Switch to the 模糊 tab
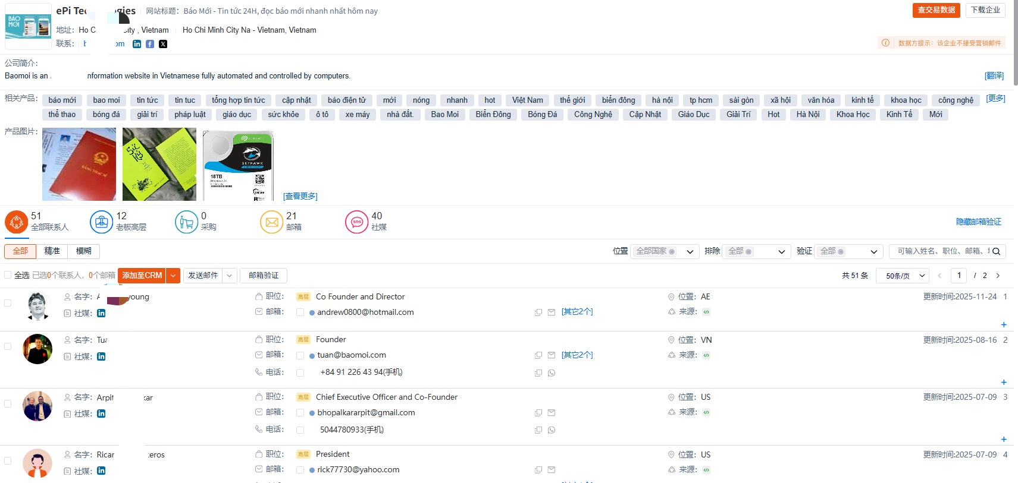Screen dimensions: 1018x483 point(83,251)
